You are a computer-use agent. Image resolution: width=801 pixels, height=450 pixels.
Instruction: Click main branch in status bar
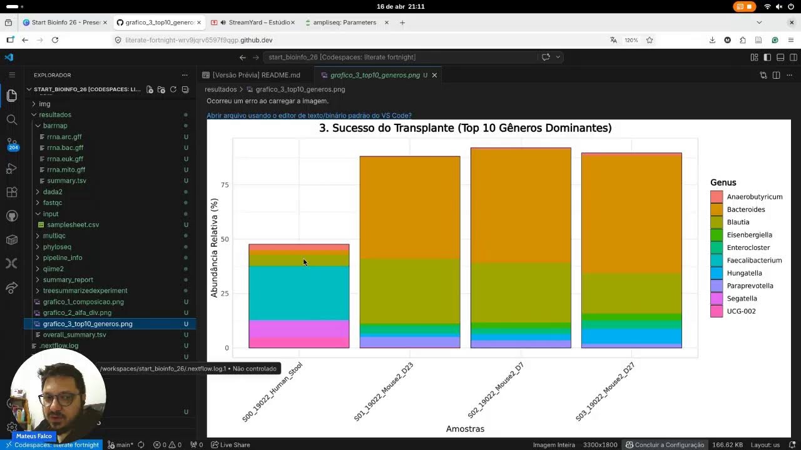pos(120,445)
